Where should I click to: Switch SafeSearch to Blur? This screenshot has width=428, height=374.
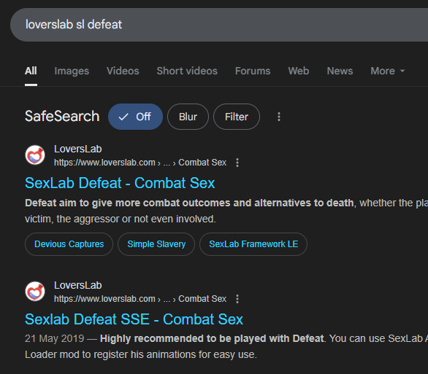point(188,117)
